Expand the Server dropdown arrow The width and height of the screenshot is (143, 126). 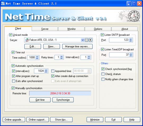[83, 40]
